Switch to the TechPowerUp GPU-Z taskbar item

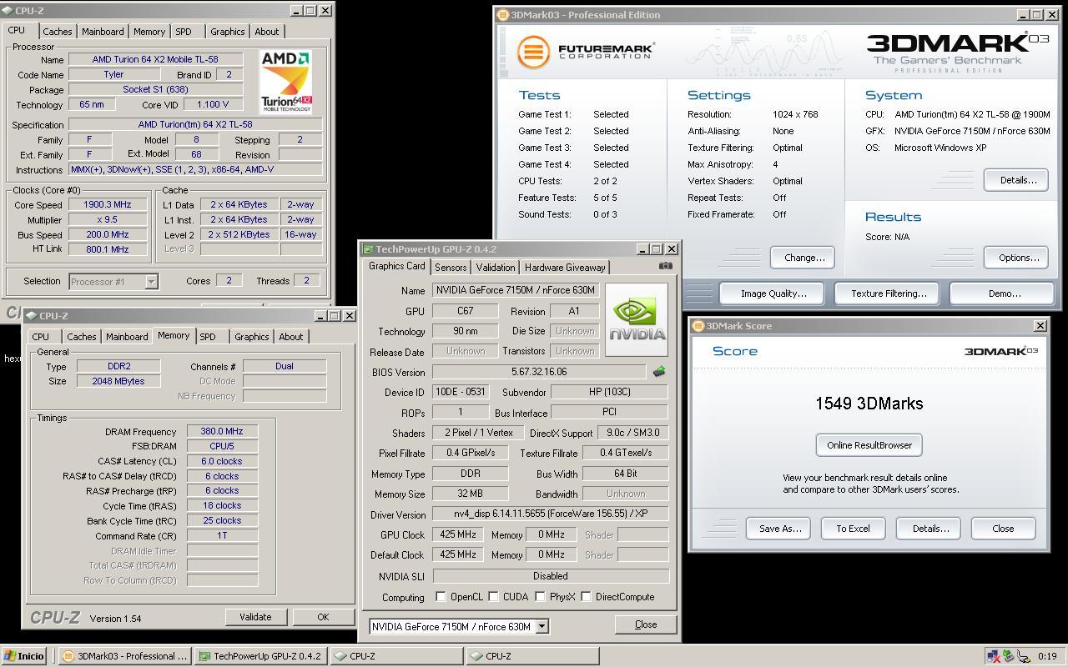pos(261,656)
